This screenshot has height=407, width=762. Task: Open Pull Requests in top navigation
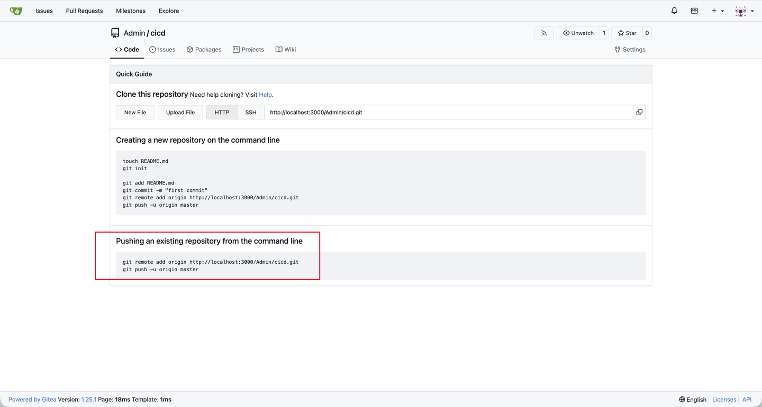click(85, 11)
